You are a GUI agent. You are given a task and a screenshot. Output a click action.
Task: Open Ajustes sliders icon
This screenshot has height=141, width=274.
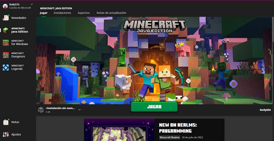(6, 134)
